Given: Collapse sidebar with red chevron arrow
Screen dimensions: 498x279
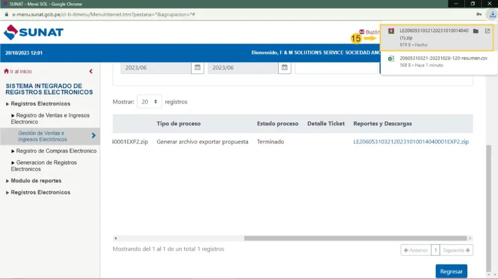Looking at the screenshot, I should pos(91,71).
